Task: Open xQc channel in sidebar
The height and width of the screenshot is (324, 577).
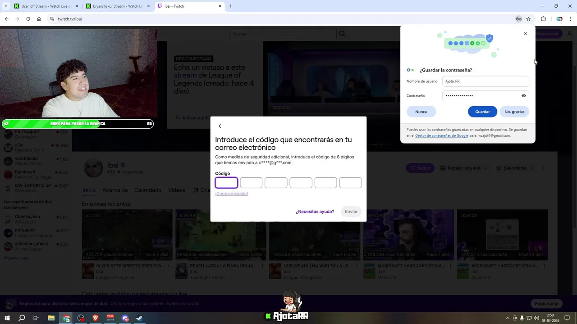Action: pyautogui.click(x=36, y=148)
